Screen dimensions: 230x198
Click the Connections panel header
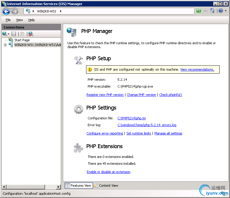31,27
